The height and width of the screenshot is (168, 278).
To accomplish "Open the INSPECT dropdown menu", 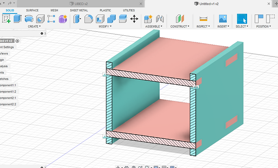I will pos(203,26).
